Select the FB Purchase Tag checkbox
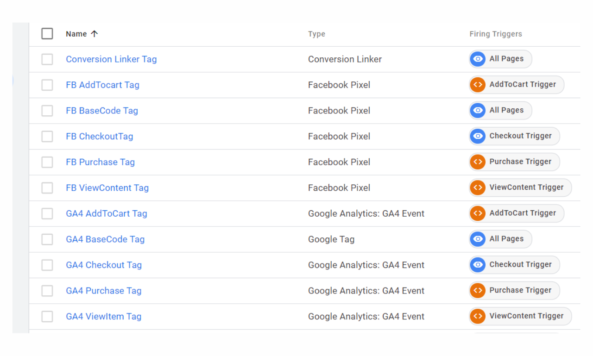 [x=47, y=162]
